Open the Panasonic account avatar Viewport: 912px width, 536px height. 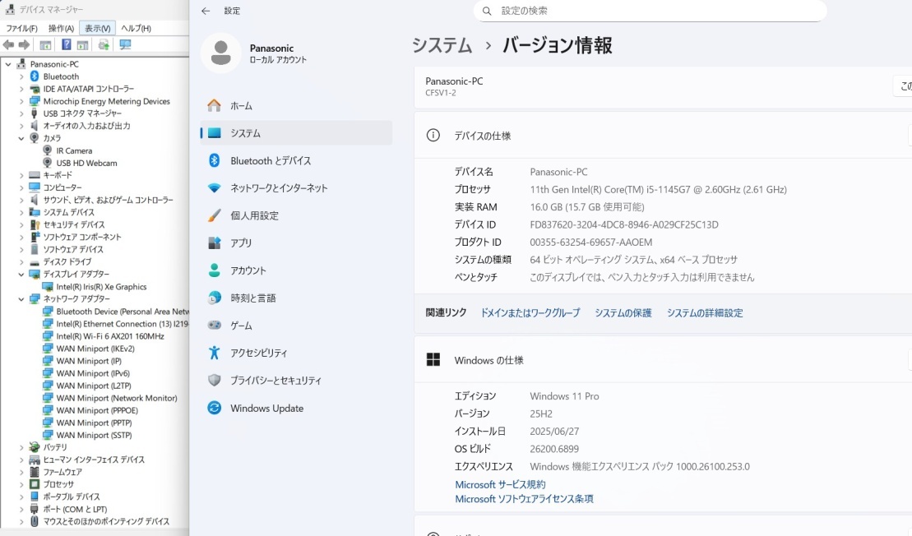point(220,53)
